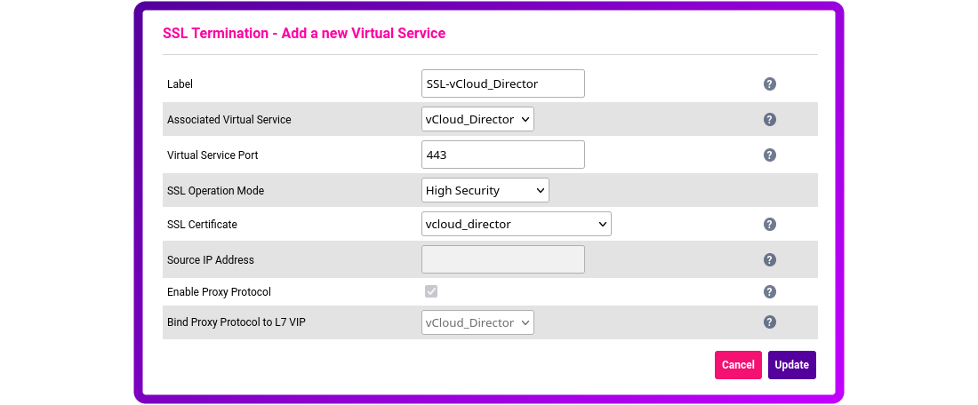This screenshot has height=405, width=978.
Task: Click into the Label text field
Action: [x=502, y=83]
